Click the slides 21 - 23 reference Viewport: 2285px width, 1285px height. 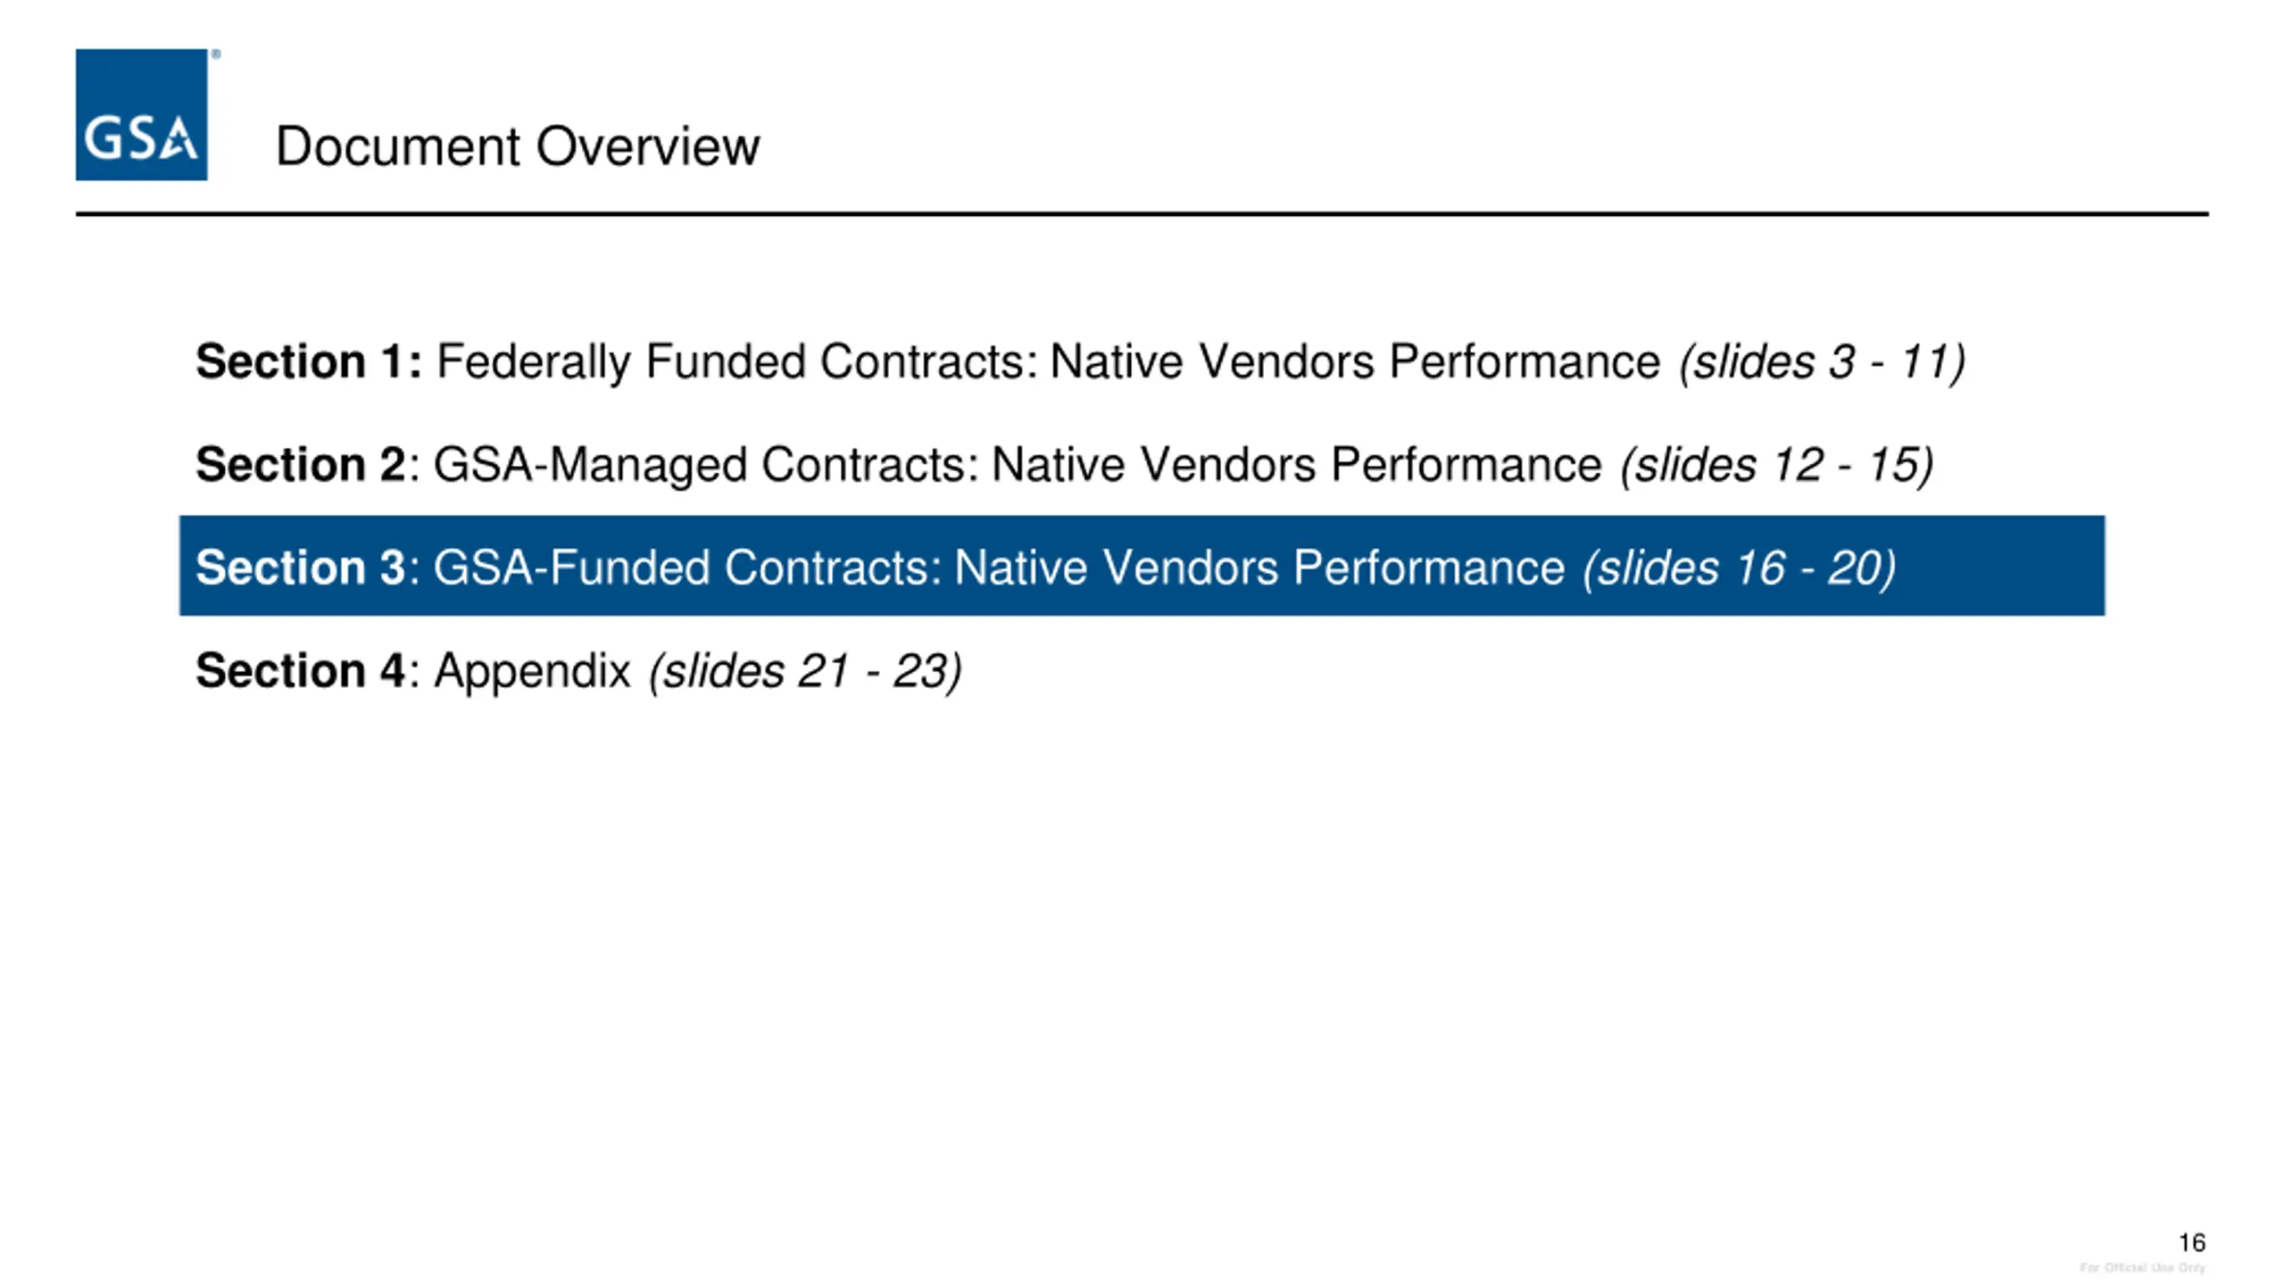805,671
